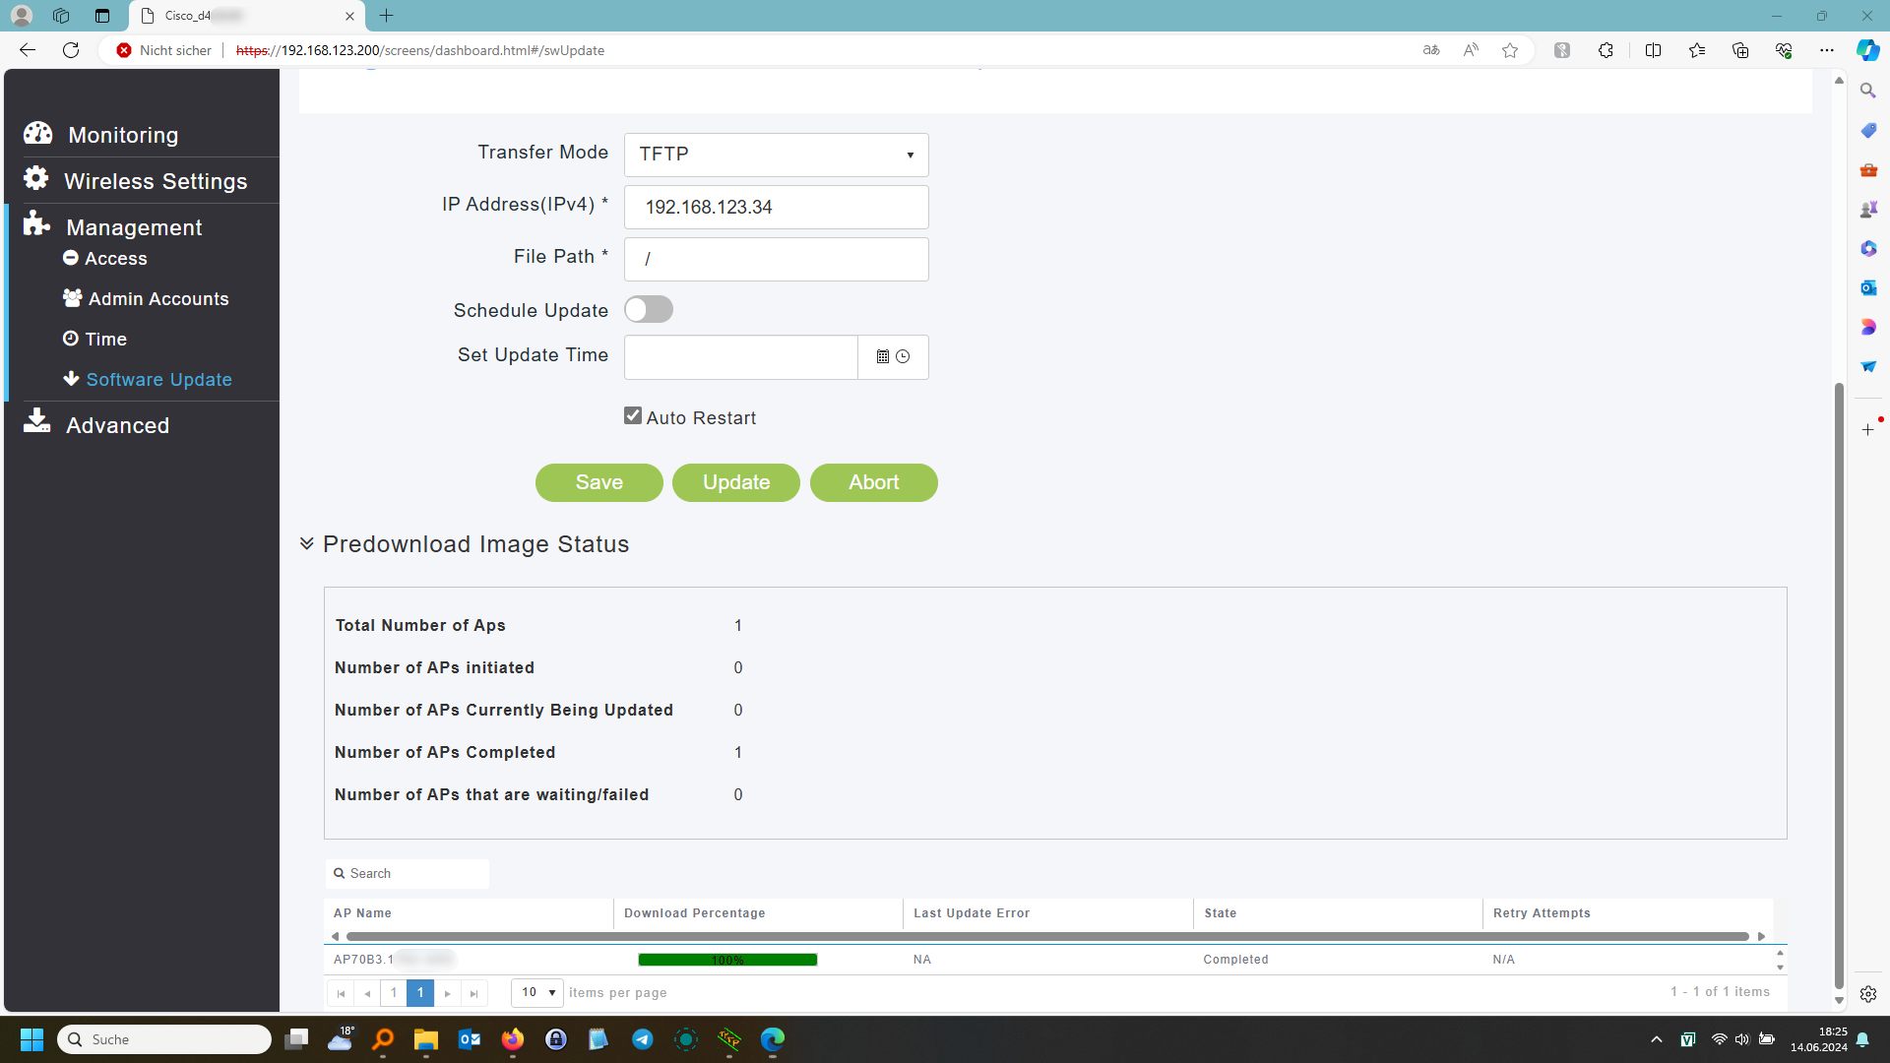1890x1063 pixels.
Task: Add app to sidebar plus icon
Action: pyautogui.click(x=1867, y=430)
